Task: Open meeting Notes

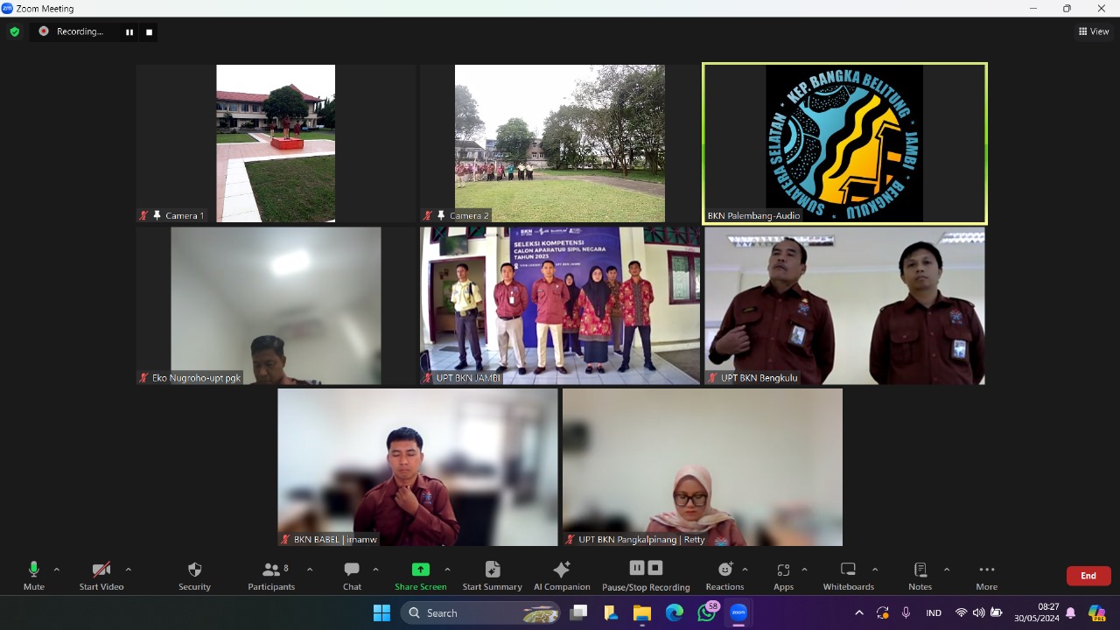Action: point(920,575)
